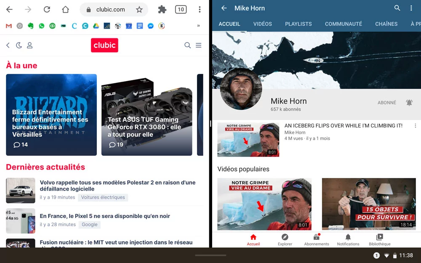Open the WhatsApp bookmark
Screen dimensions: 421x263
41,26
